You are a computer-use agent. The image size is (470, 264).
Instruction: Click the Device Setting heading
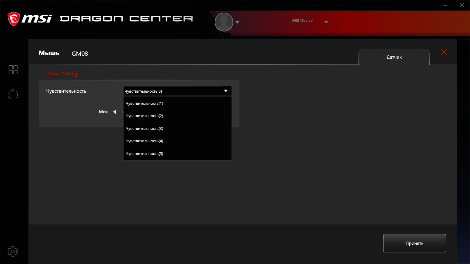pyautogui.click(x=62, y=74)
